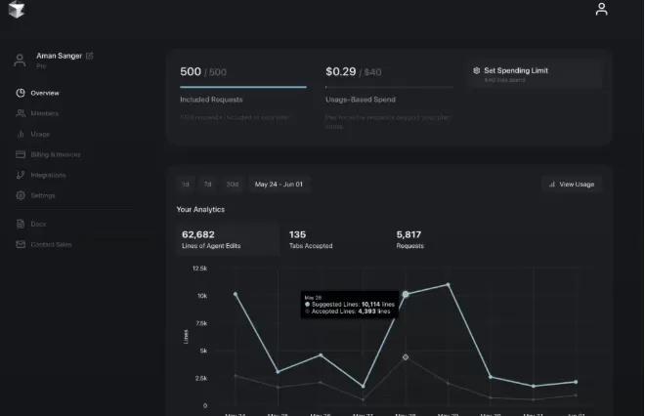Viewport: 645px width, 416px height.
Task: Select the 30d time range option
Action: pos(233,184)
